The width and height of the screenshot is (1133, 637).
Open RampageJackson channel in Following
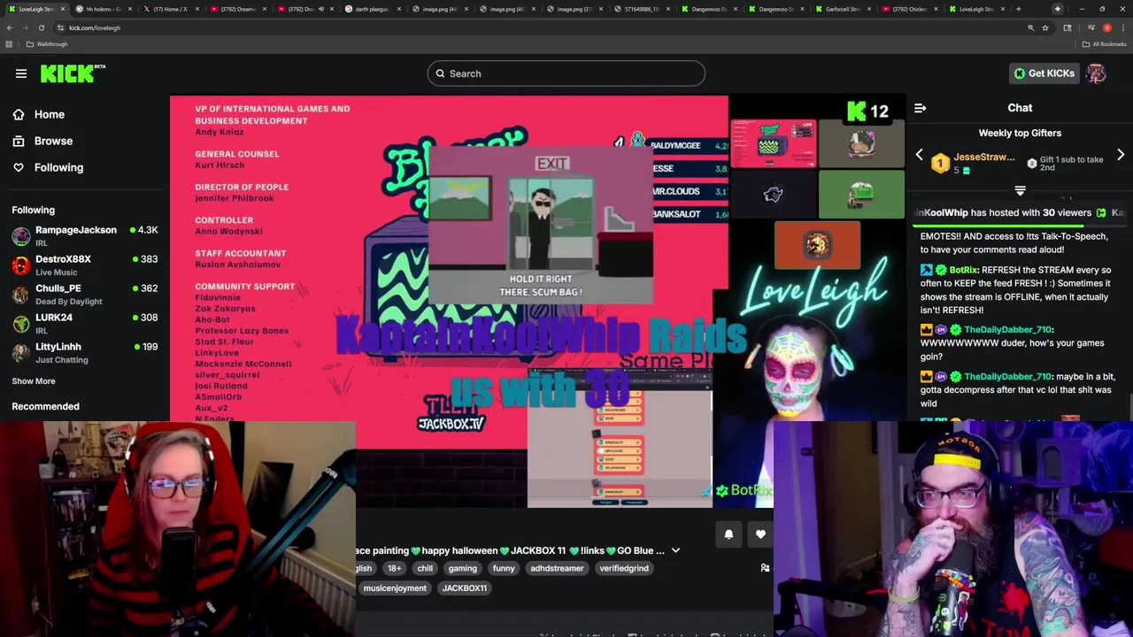tap(85, 235)
